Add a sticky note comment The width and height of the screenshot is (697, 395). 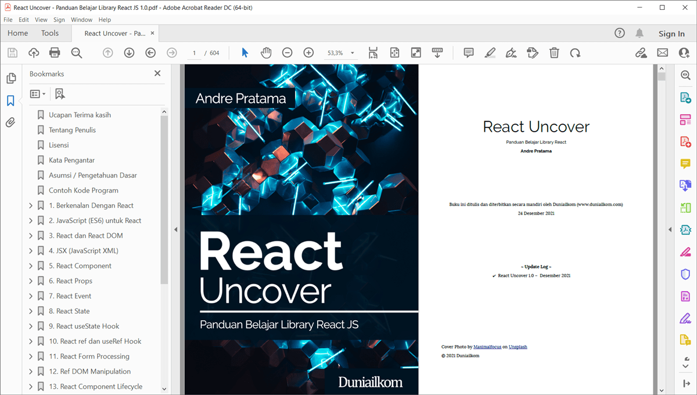[469, 53]
